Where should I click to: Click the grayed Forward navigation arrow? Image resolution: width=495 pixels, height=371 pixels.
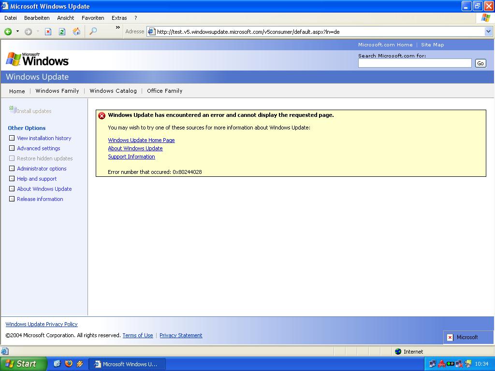click(29, 31)
